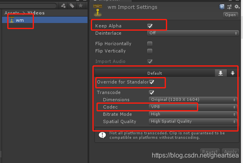Click the wm Import Settings title

point(132,7)
